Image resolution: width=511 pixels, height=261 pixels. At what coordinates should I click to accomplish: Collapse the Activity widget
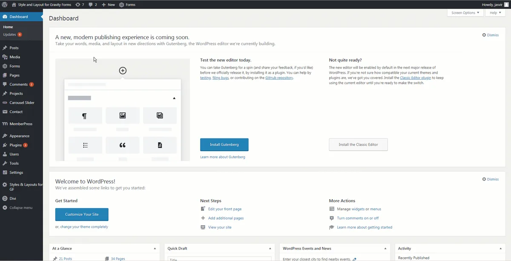501,248
